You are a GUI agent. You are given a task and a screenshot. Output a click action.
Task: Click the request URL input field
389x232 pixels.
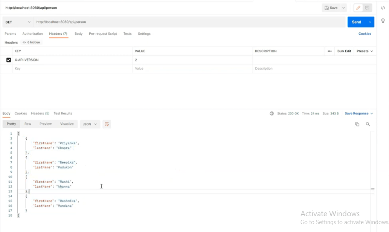pyautogui.click(x=189, y=22)
